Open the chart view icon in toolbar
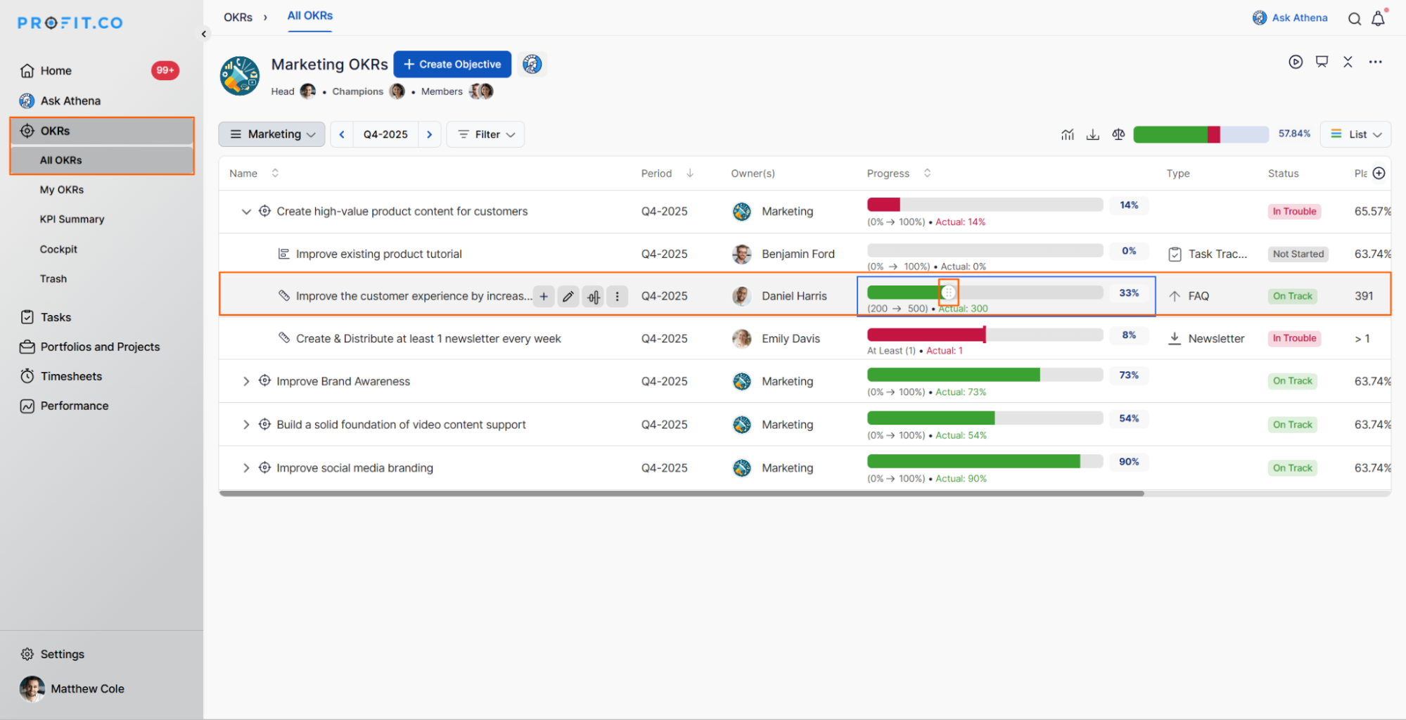Viewport: 1406px width, 720px height. 1067,134
